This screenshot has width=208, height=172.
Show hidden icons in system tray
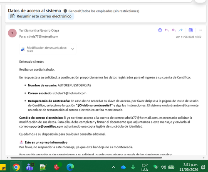click(114, 167)
